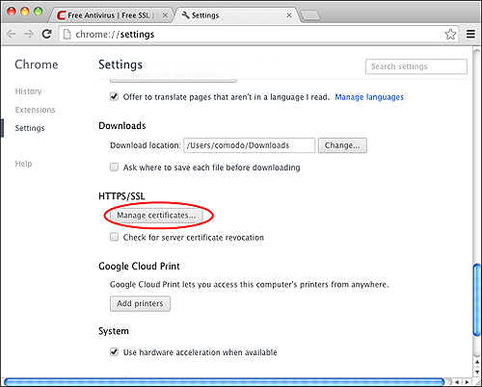482x387 pixels.
Task: Uncheck offer to translate pages checkbox
Action: coord(114,96)
